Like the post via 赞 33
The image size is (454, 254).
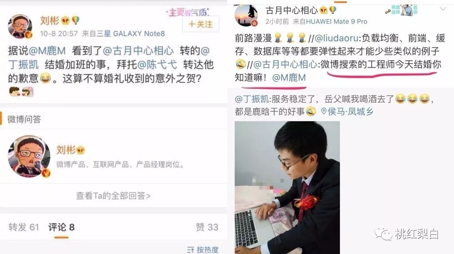pyautogui.click(x=207, y=227)
